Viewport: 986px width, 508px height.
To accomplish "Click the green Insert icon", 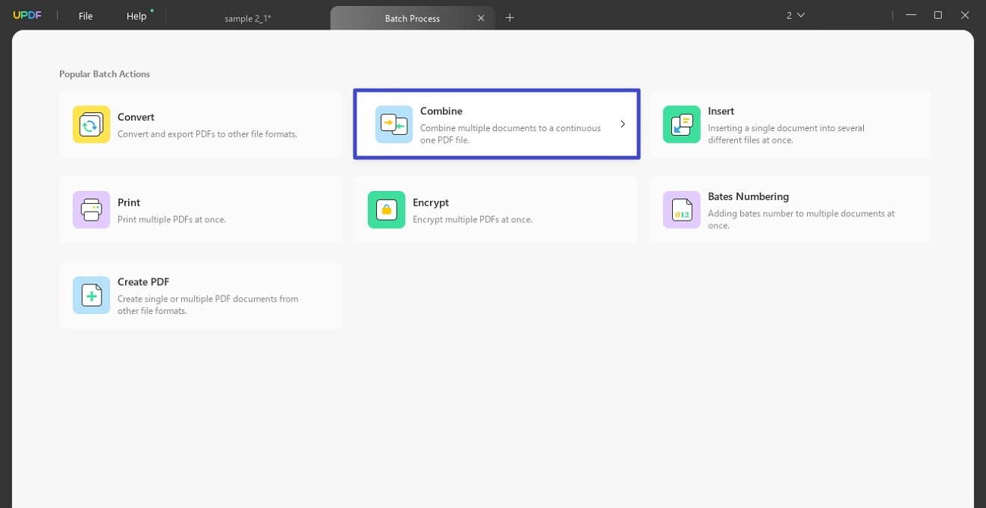I will 681,124.
